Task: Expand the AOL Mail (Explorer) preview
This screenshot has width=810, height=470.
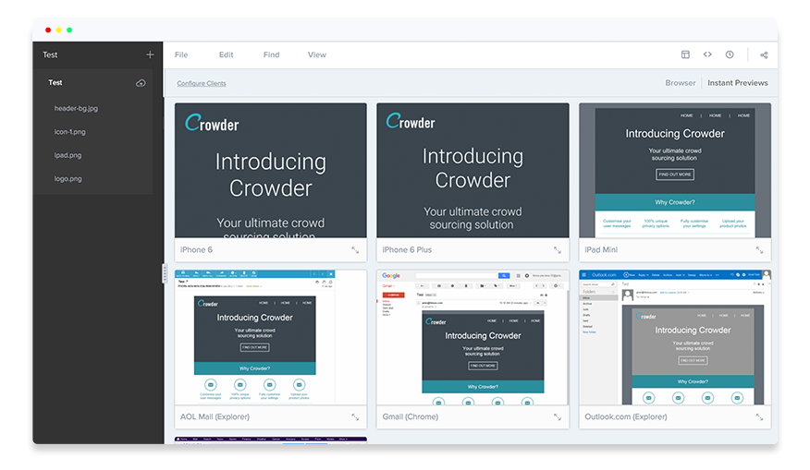Action: coord(355,416)
